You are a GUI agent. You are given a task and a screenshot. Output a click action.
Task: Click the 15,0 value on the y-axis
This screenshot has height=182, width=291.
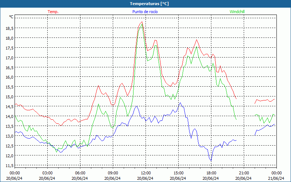pos(9,97)
